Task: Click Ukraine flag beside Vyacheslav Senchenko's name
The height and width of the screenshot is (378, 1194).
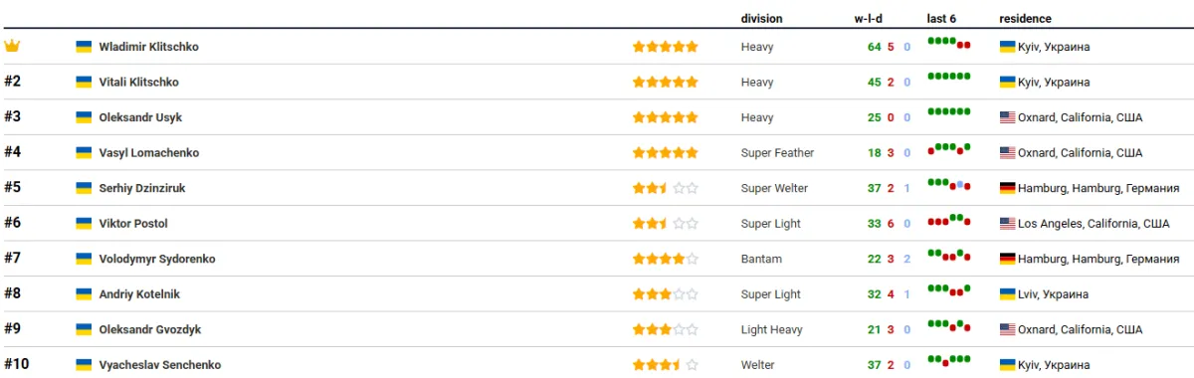Action: [x=85, y=365]
